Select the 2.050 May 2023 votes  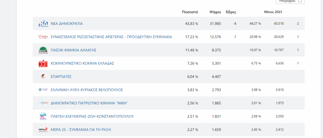point(279,116)
